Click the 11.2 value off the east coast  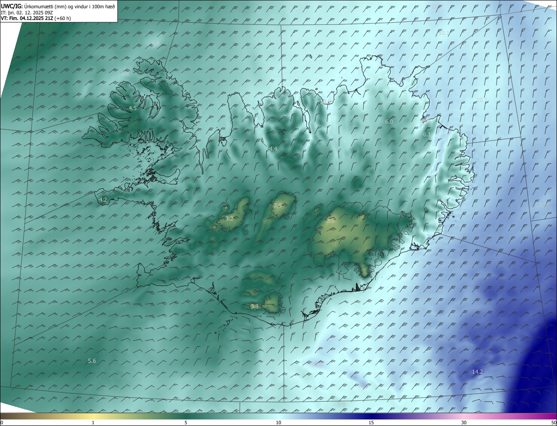[541, 205]
